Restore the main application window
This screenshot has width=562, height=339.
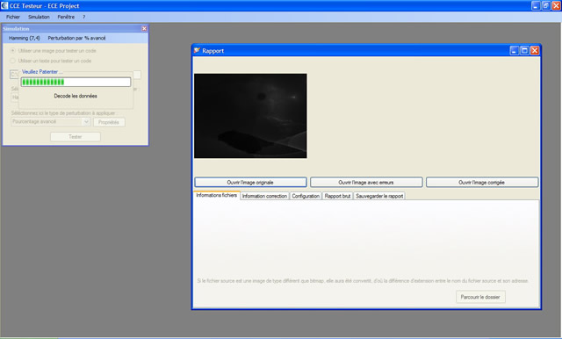pyautogui.click(x=546, y=6)
